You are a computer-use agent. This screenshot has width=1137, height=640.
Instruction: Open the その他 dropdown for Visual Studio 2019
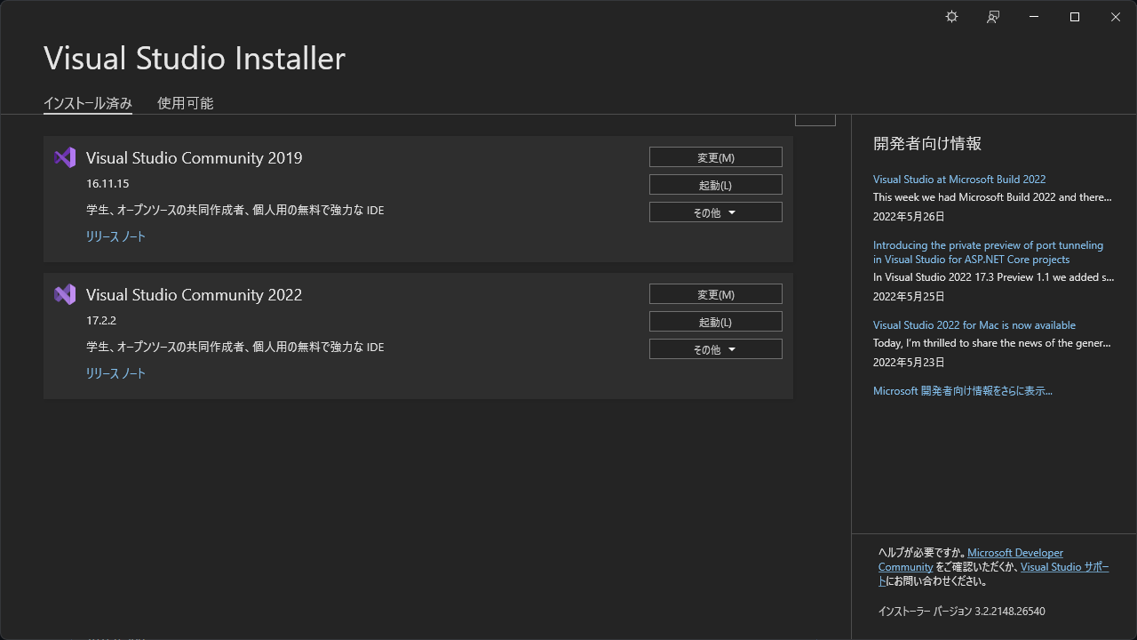[x=715, y=212]
